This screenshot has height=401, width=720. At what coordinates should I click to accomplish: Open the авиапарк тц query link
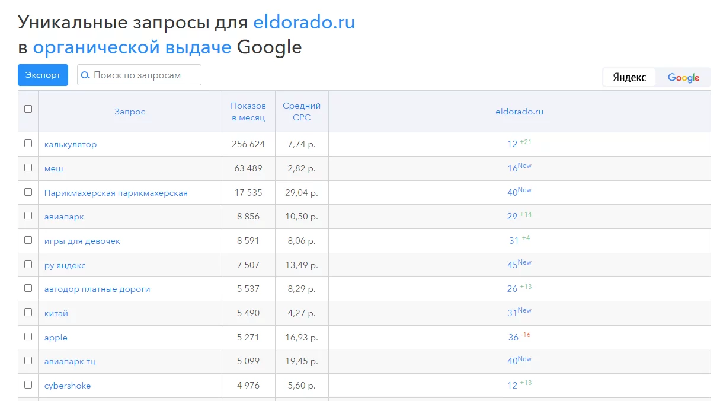click(x=70, y=361)
